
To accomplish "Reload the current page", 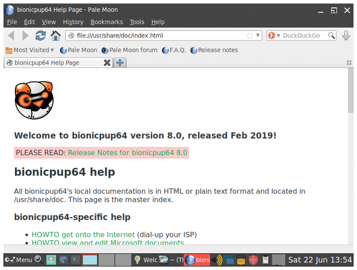I will pos(40,36).
